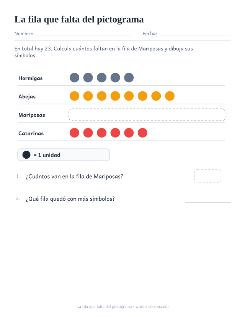This screenshot has height=317, width=245.
Task: Click the Mariposas row label
Action: (x=32, y=115)
